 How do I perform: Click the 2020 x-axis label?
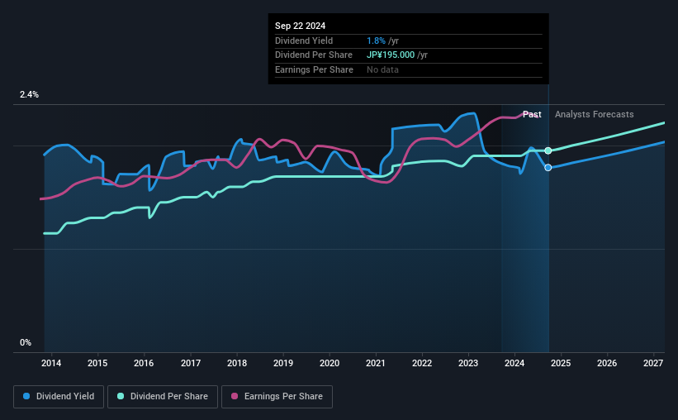pyautogui.click(x=330, y=363)
